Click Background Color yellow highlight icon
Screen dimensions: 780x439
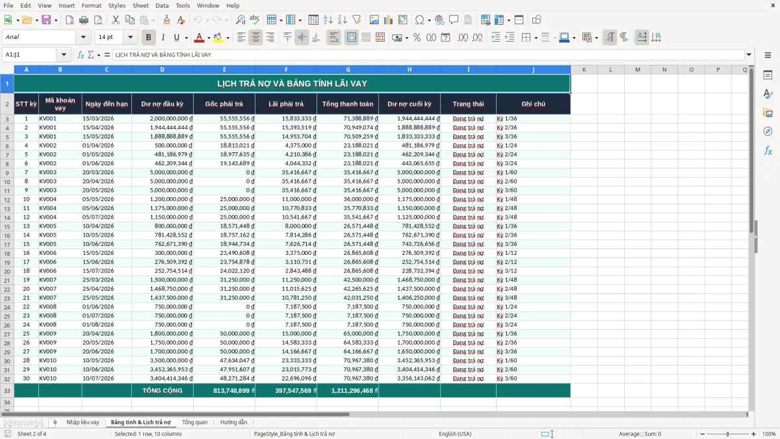(218, 38)
